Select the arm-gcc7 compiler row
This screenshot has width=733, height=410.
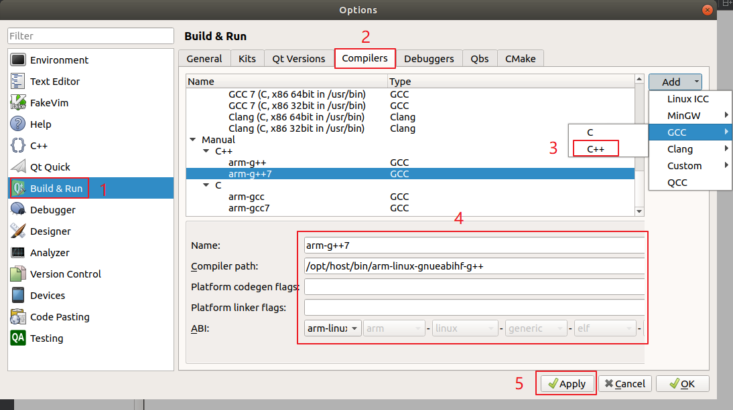pos(410,208)
